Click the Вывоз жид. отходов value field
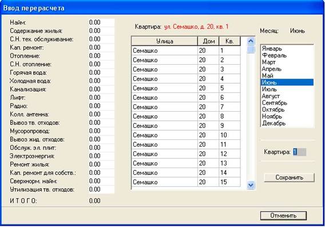 pyautogui.click(x=101, y=139)
